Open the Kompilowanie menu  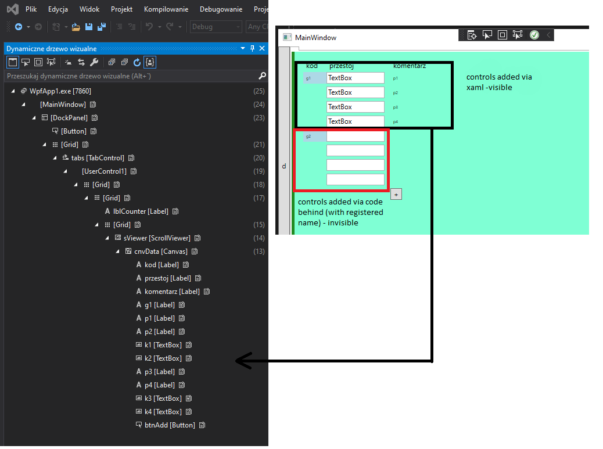[x=166, y=9]
